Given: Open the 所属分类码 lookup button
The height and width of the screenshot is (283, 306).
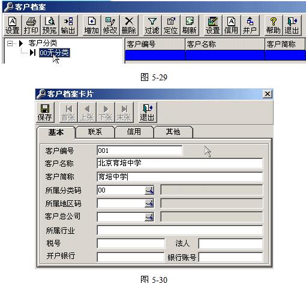Looking at the screenshot, I should [149, 190].
